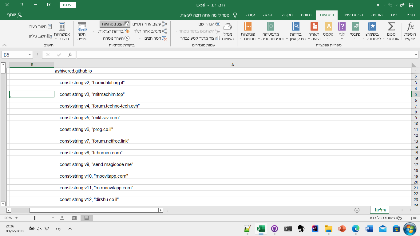This screenshot has width=420, height=236.
Task: Switch to the View (תצוגה) tab
Action: point(268,15)
